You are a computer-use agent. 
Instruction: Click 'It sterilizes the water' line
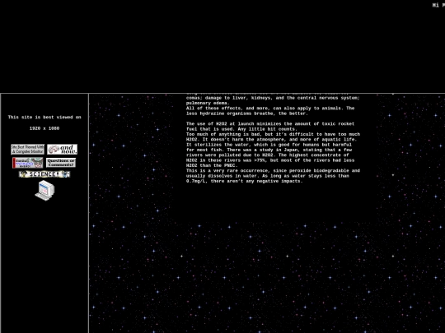(269, 145)
